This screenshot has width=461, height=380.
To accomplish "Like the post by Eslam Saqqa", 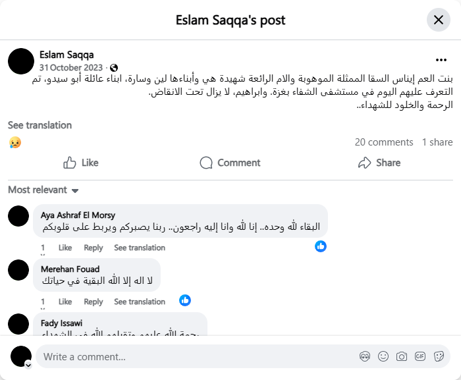I will click(80, 163).
